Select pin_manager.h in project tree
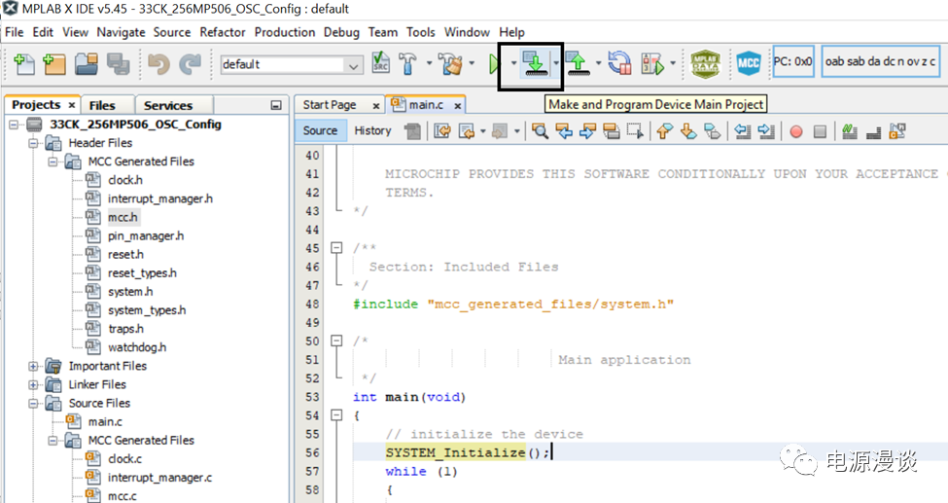Viewport: 948px width, 503px height. [x=146, y=235]
